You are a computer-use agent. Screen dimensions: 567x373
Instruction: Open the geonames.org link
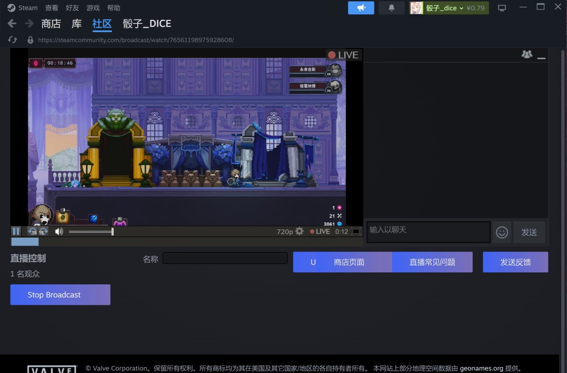tap(482, 368)
